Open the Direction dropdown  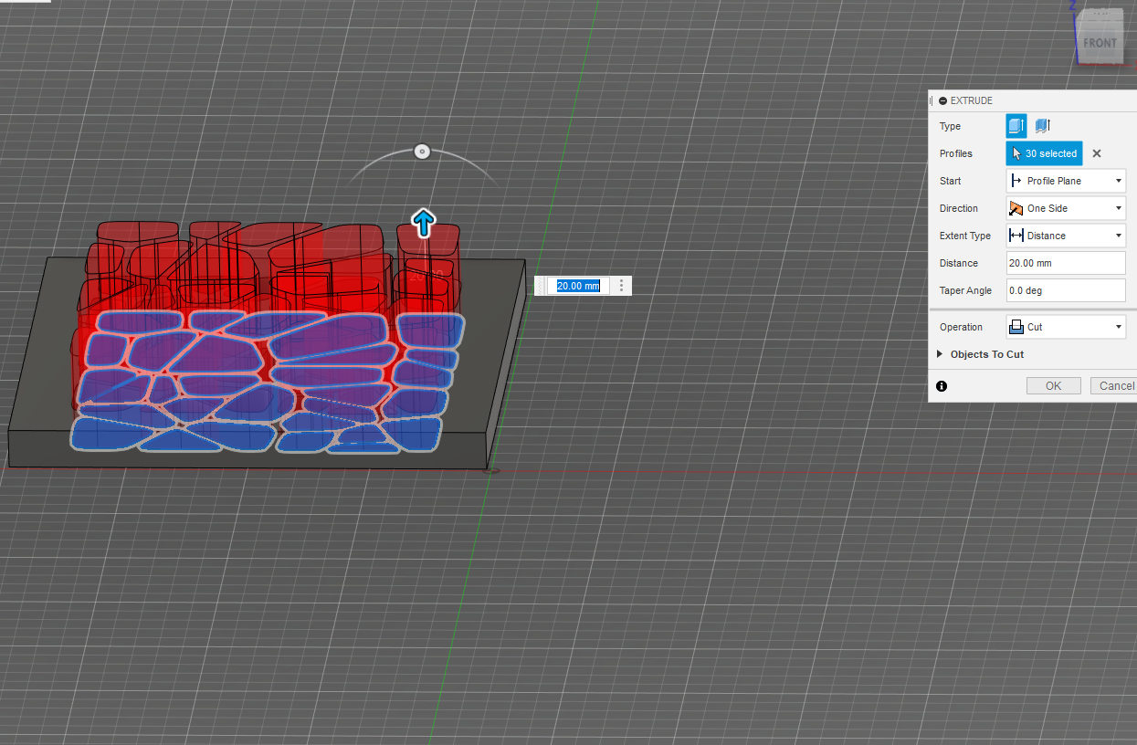[x=1118, y=207]
